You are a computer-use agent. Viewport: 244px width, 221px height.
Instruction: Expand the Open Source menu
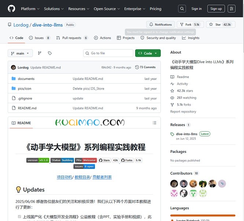tap(107, 9)
